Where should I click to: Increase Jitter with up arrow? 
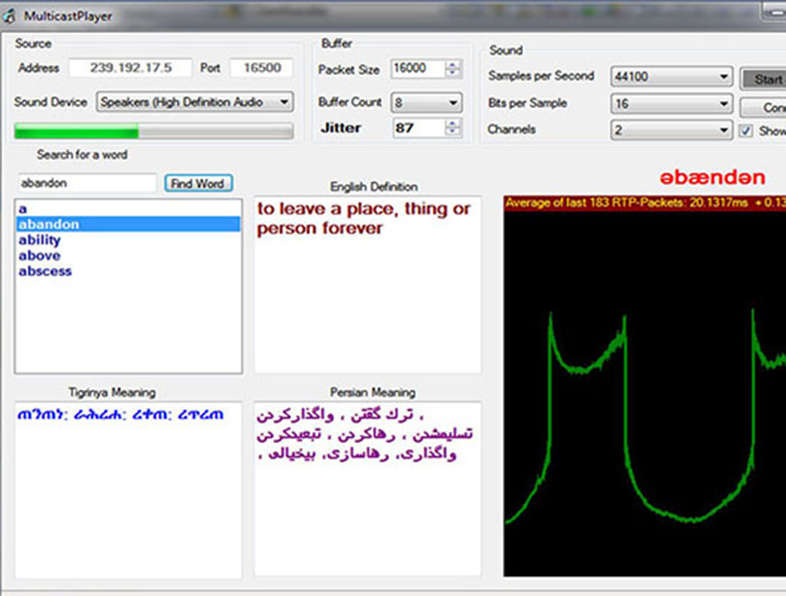(x=452, y=124)
